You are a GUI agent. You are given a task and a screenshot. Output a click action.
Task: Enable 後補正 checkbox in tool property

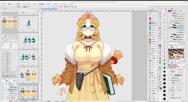[171, 83]
